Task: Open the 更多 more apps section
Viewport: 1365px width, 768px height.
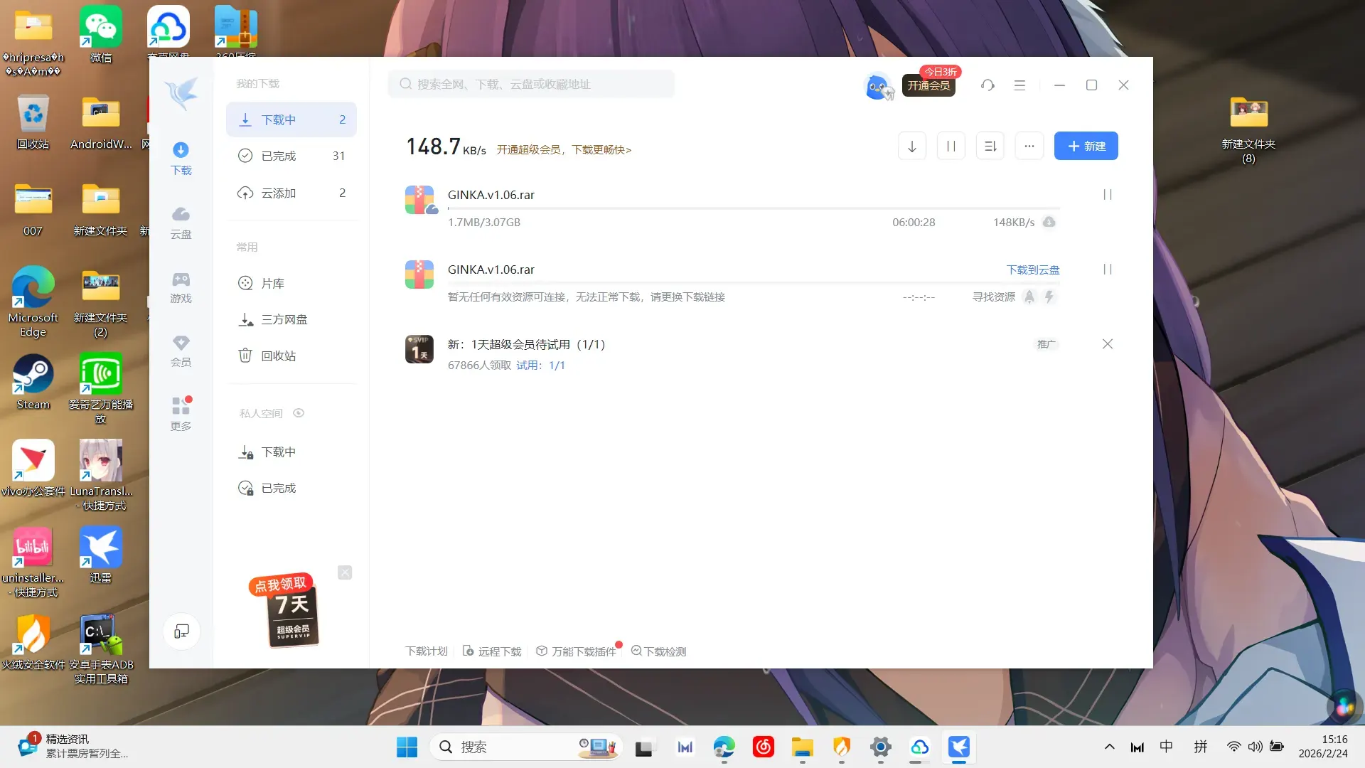Action: coord(181,415)
